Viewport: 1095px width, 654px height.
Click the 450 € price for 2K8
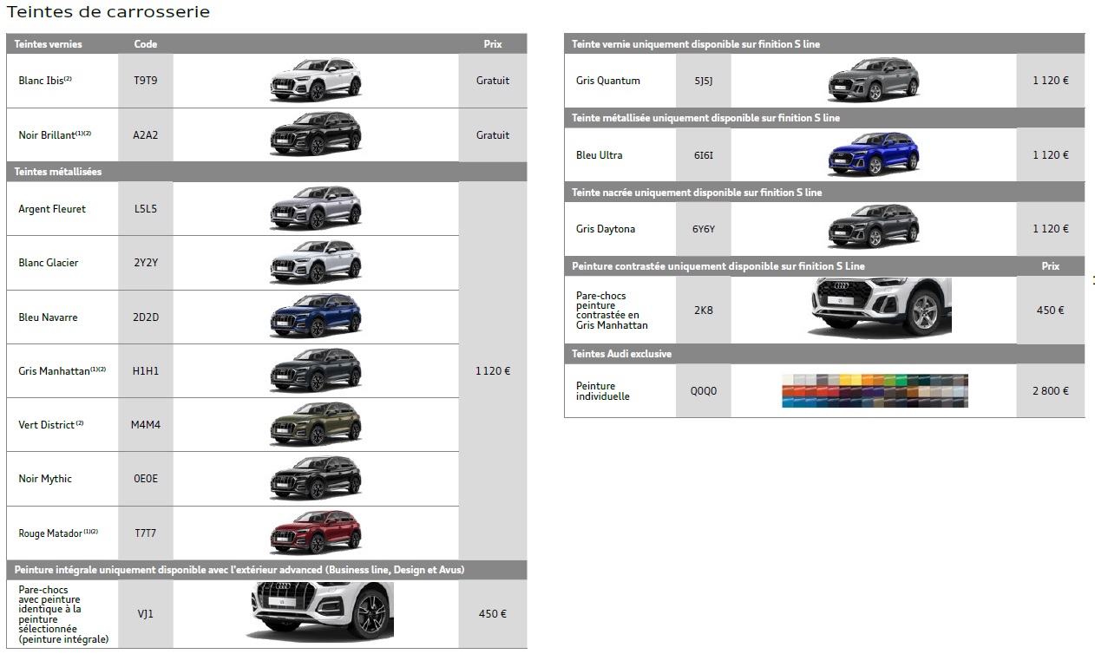[1051, 311]
